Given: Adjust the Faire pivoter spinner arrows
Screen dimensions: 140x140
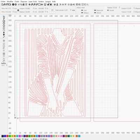Looking at the screenshot, I should (x=71, y=10).
